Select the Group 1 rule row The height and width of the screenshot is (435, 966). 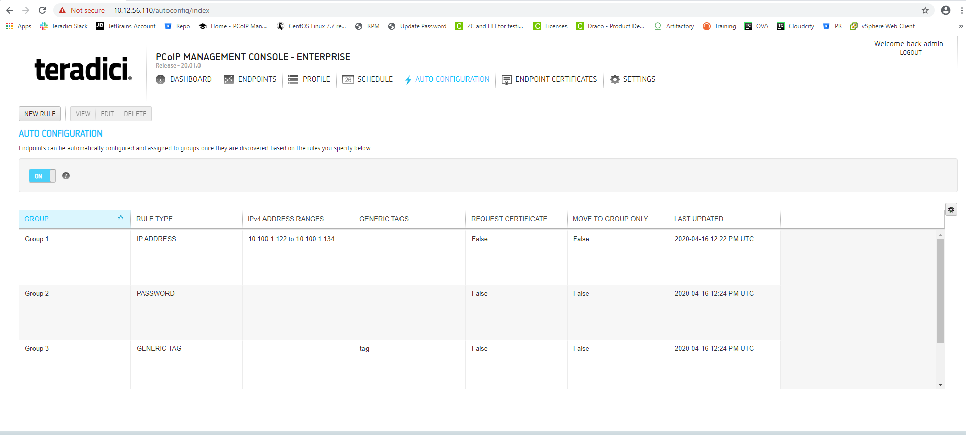click(399, 257)
